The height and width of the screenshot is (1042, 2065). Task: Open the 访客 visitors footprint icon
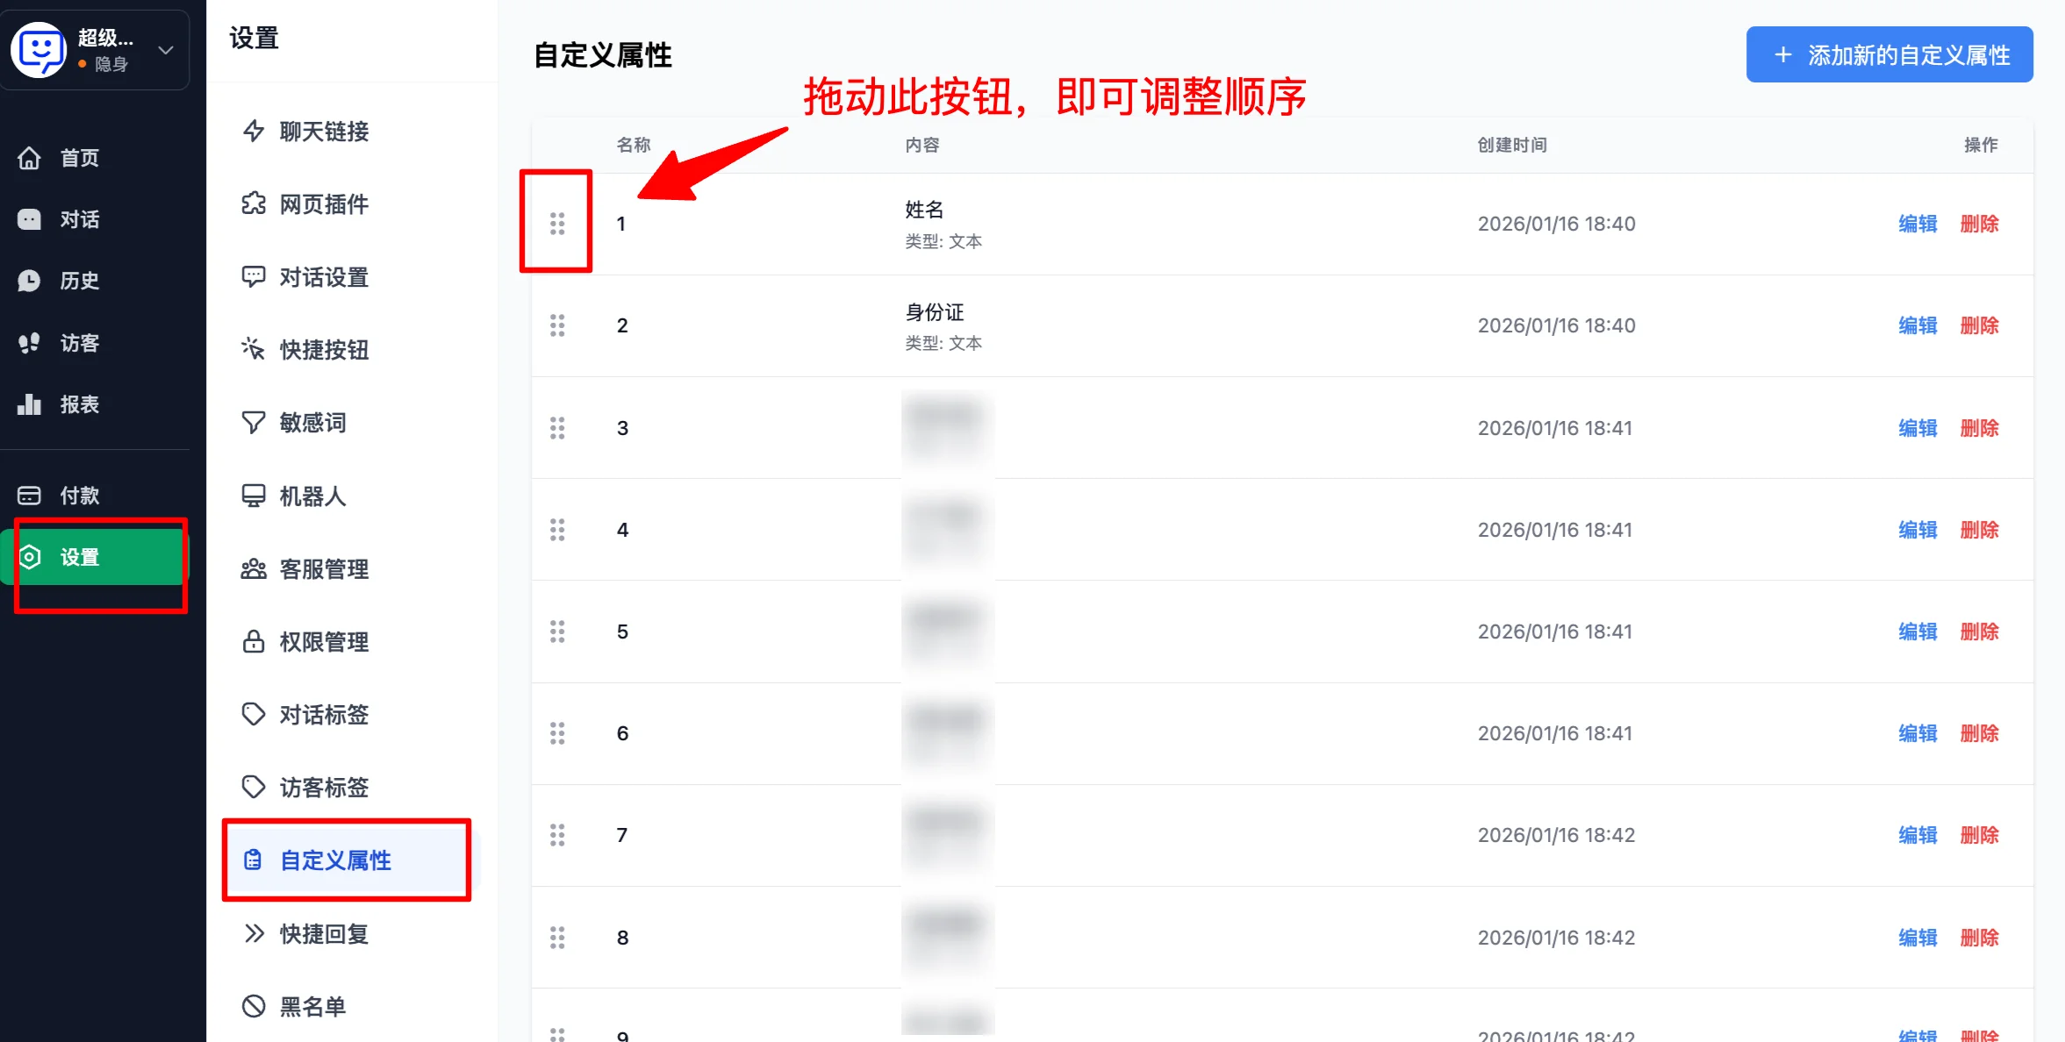[x=29, y=343]
